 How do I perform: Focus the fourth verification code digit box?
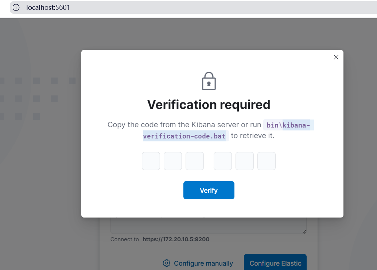click(223, 161)
